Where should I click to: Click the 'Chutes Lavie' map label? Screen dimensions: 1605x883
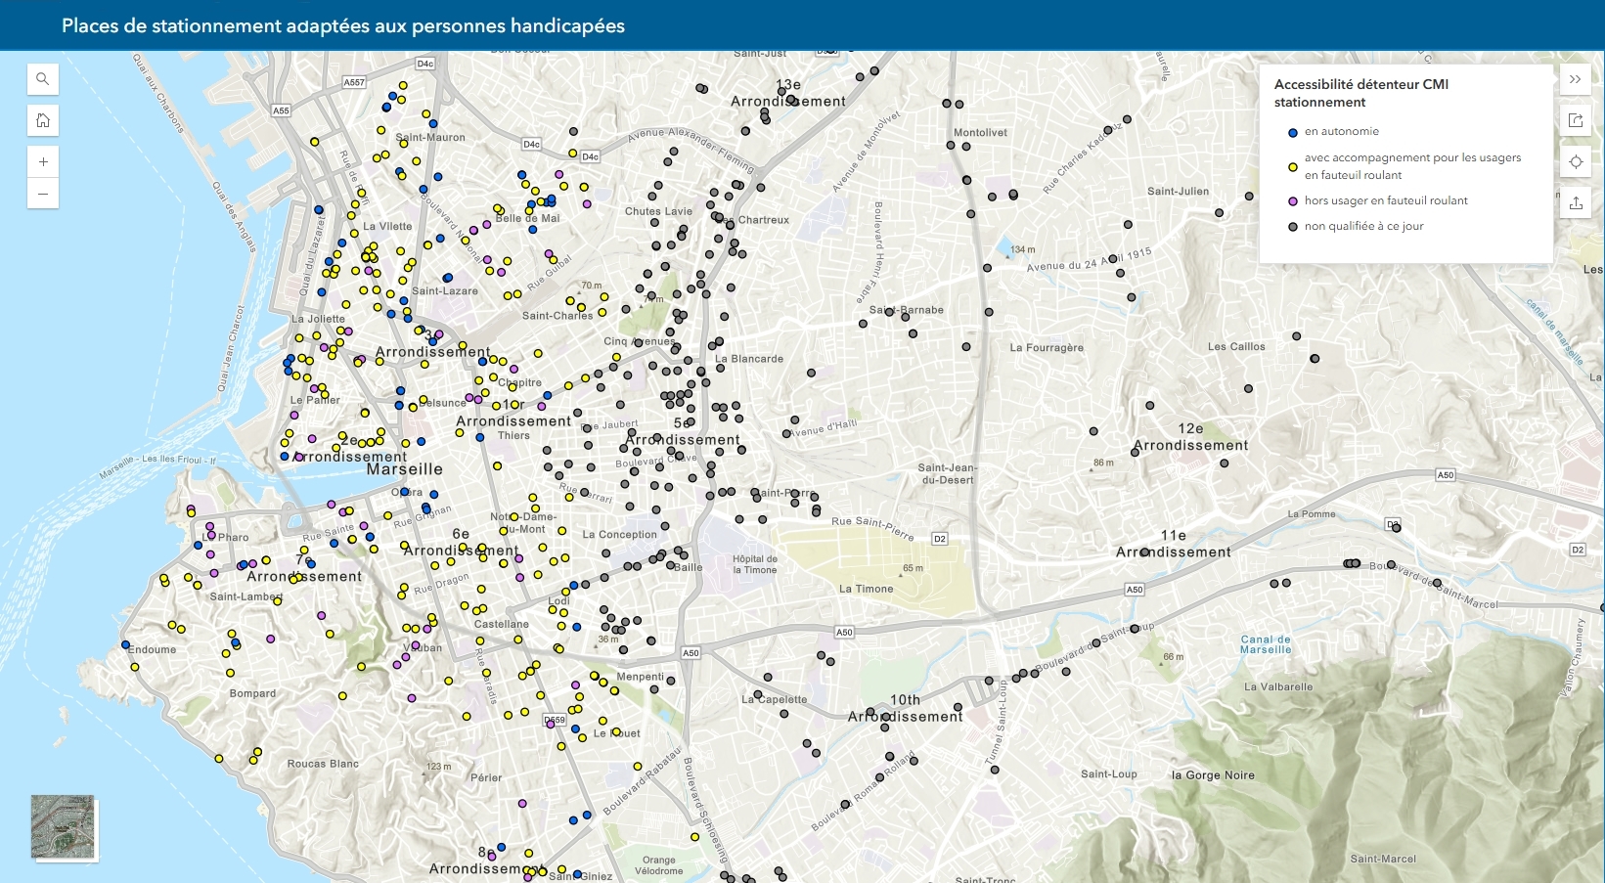(658, 211)
